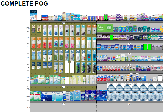Select white empty placeholder beside Waterpik box

39,18
